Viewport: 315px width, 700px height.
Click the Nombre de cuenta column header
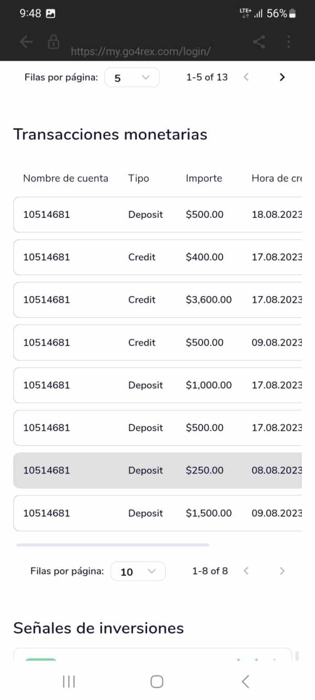[x=66, y=179]
